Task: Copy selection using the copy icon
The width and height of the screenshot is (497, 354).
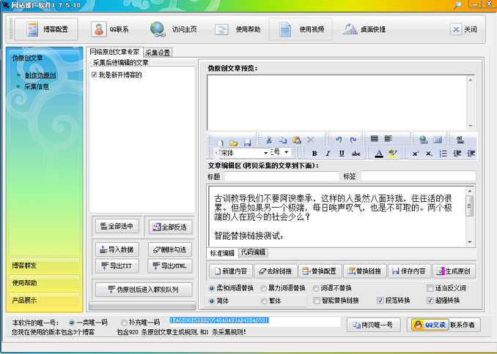Action: point(282,140)
